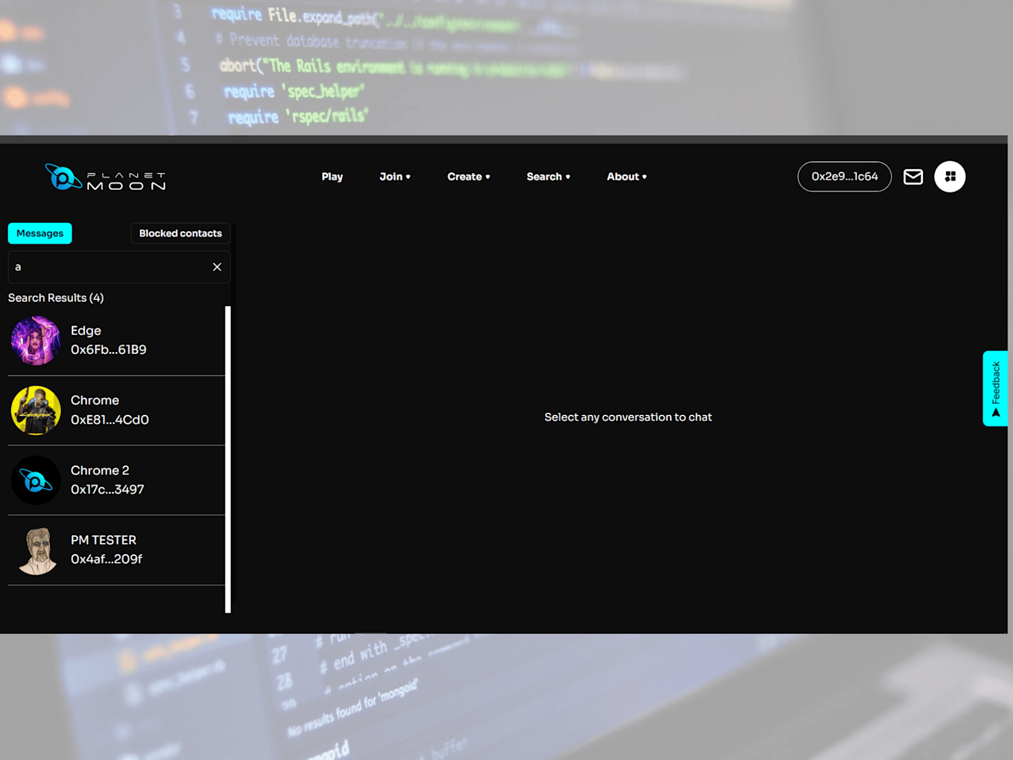Expand the Search dropdown menu
Screen dimensions: 1013x760
point(548,177)
